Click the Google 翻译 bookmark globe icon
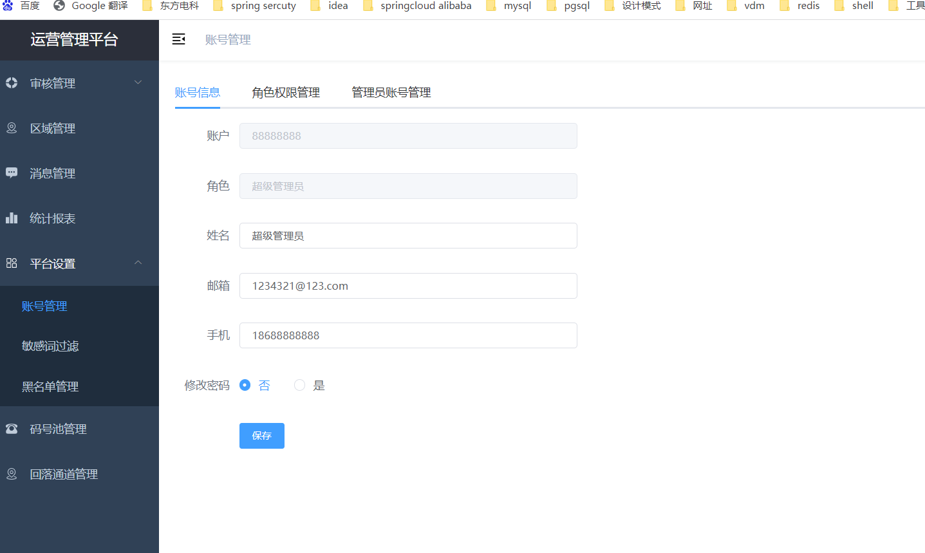The height and width of the screenshot is (553, 925). click(x=59, y=6)
